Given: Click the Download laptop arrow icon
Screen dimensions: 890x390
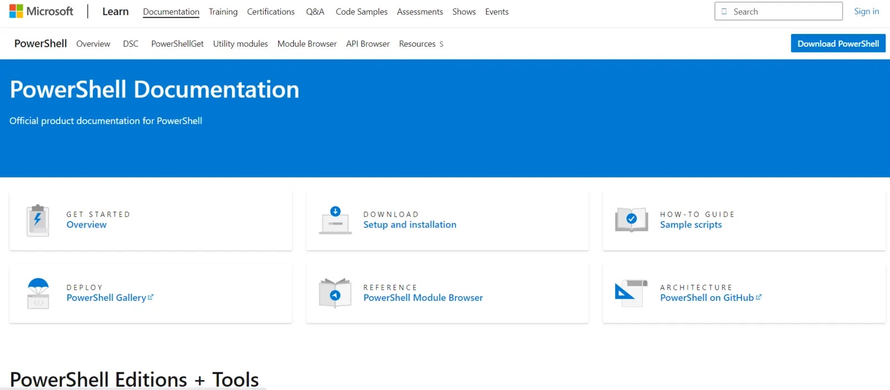Looking at the screenshot, I should coord(335,220).
